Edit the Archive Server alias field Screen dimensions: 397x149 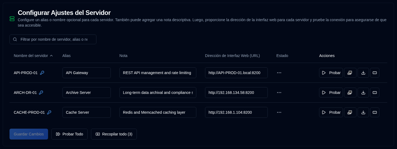pos(87,93)
